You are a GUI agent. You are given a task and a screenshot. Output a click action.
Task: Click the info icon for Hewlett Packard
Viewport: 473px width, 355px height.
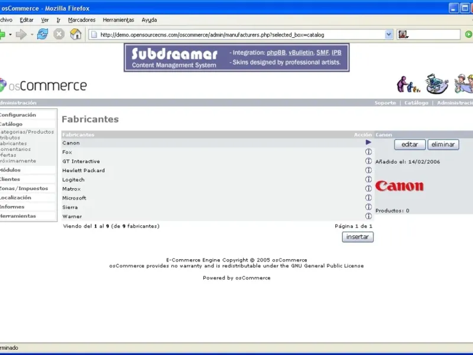(x=368, y=170)
